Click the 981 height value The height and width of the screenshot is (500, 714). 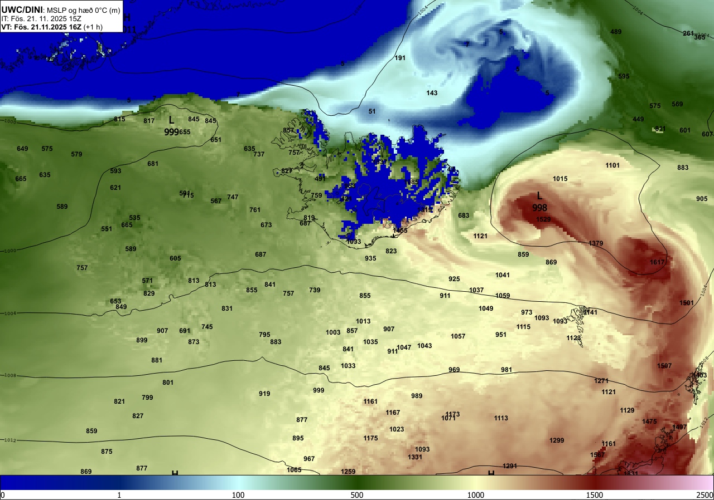[x=506, y=370]
